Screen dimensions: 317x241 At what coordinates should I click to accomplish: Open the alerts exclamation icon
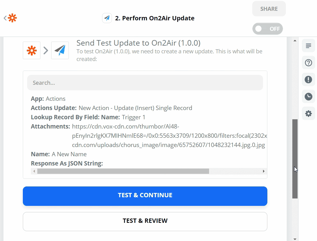tap(308, 80)
